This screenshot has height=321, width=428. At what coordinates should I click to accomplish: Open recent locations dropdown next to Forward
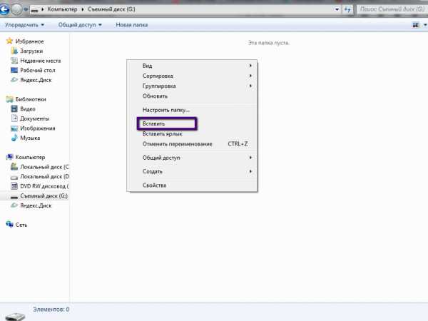pyautogui.click(x=26, y=9)
